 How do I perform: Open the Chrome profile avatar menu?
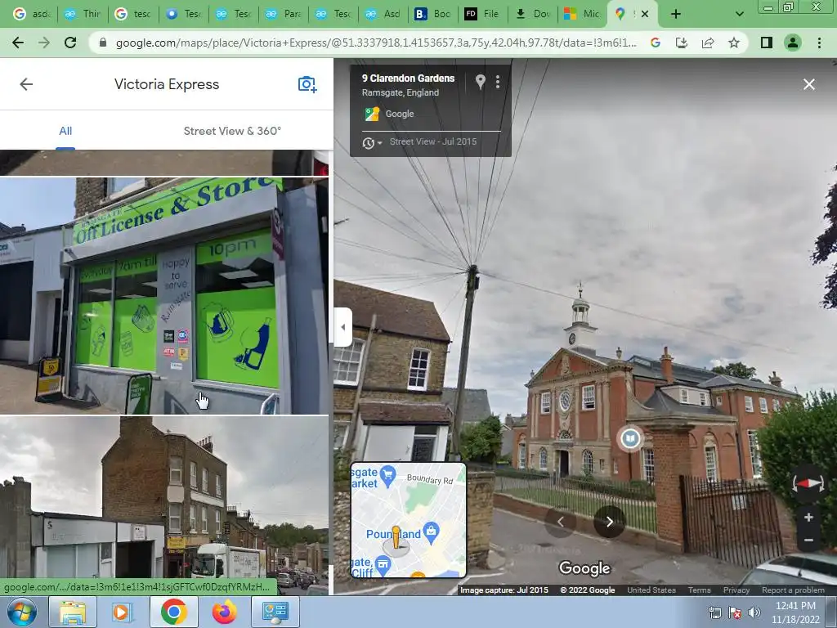(793, 43)
